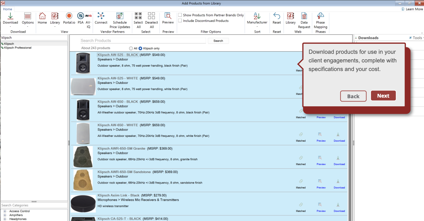The width and height of the screenshot is (424, 221).
Task: Click the Search button
Action: [x=218, y=41]
